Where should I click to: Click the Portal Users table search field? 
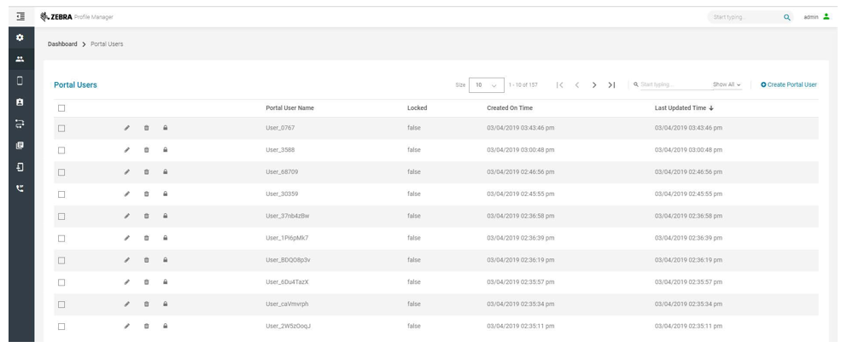[671, 85]
